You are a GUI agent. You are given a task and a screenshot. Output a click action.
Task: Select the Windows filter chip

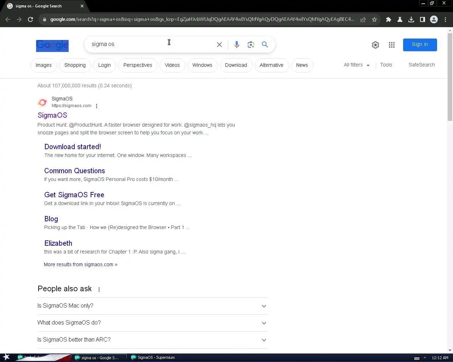coord(202,65)
